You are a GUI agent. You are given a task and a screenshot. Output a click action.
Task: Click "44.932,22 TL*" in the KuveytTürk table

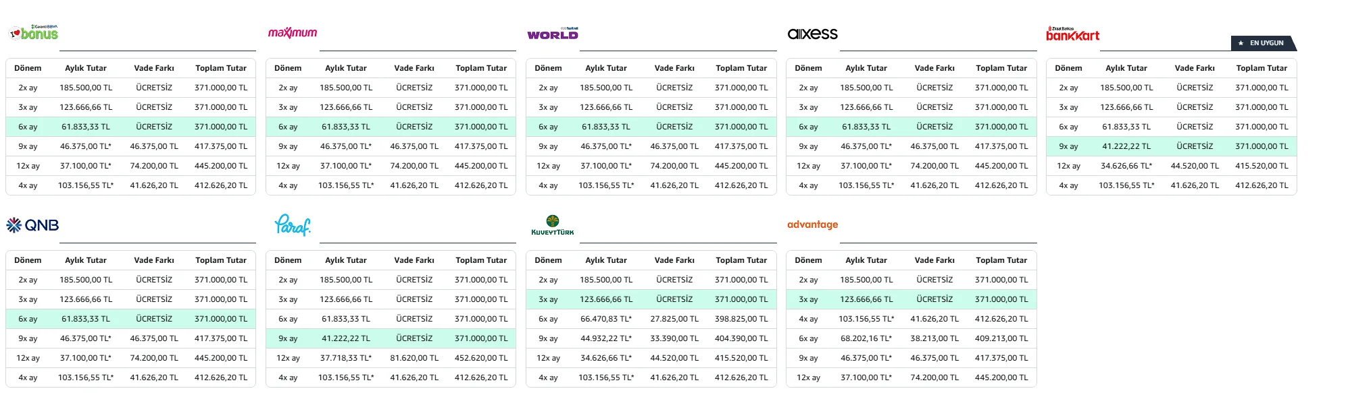[x=606, y=338]
